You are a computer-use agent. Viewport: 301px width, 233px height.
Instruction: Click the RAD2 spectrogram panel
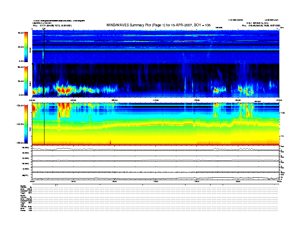155,47
